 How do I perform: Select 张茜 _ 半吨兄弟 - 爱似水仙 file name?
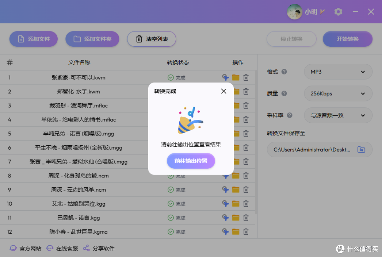(79, 162)
